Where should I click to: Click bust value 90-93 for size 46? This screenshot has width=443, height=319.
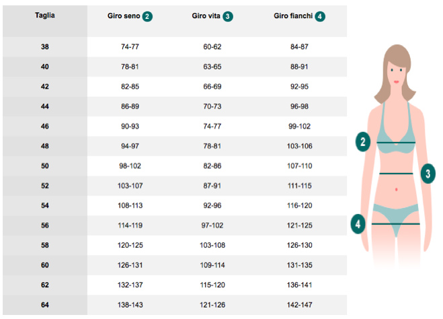pyautogui.click(x=130, y=127)
